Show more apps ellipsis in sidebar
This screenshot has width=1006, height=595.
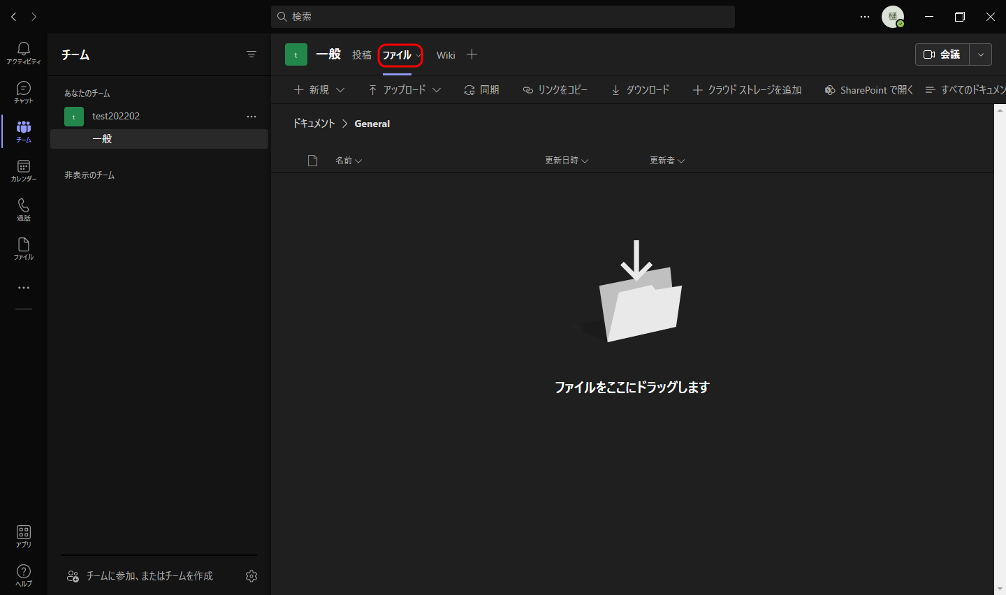tap(24, 288)
